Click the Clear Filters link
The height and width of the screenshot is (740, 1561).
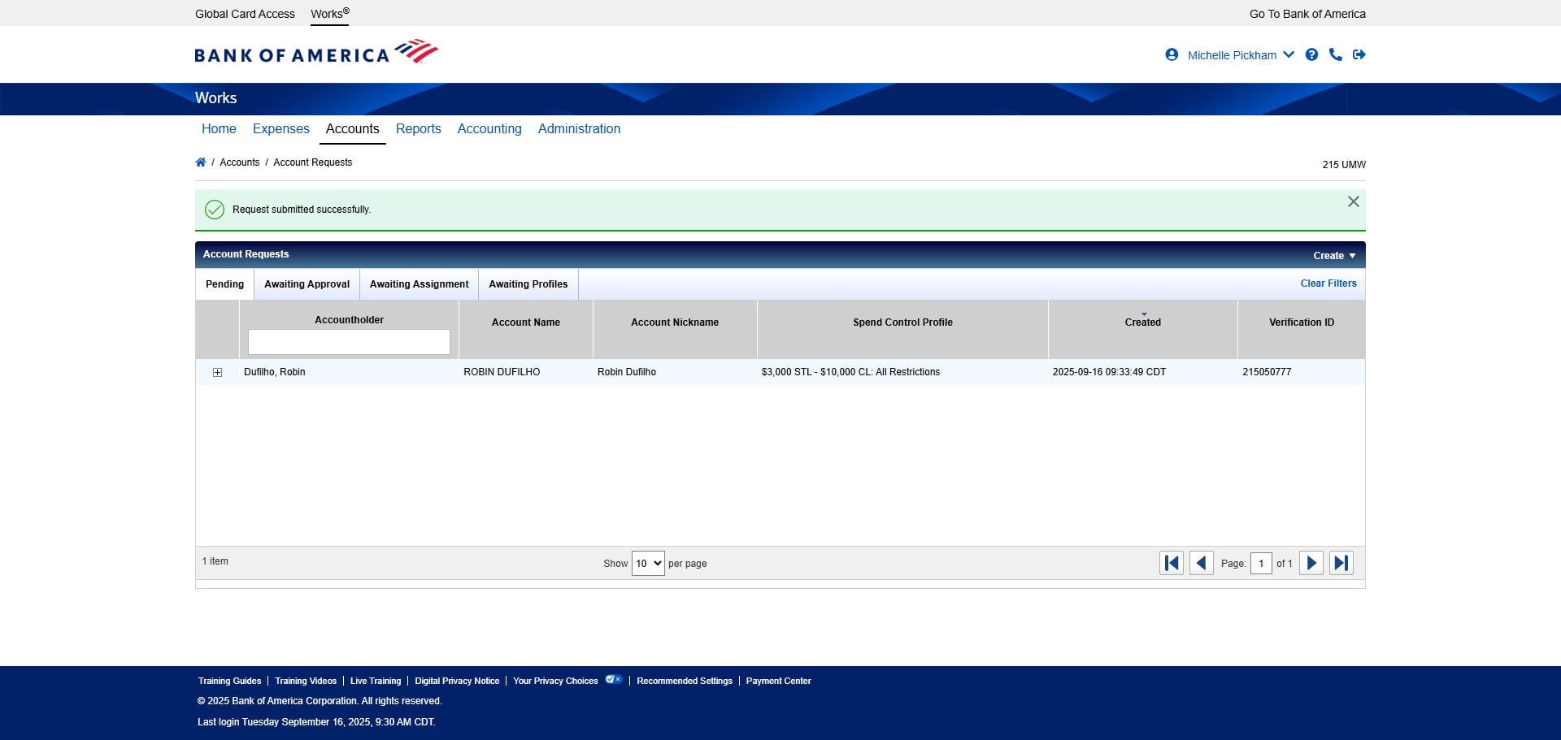1328,283
